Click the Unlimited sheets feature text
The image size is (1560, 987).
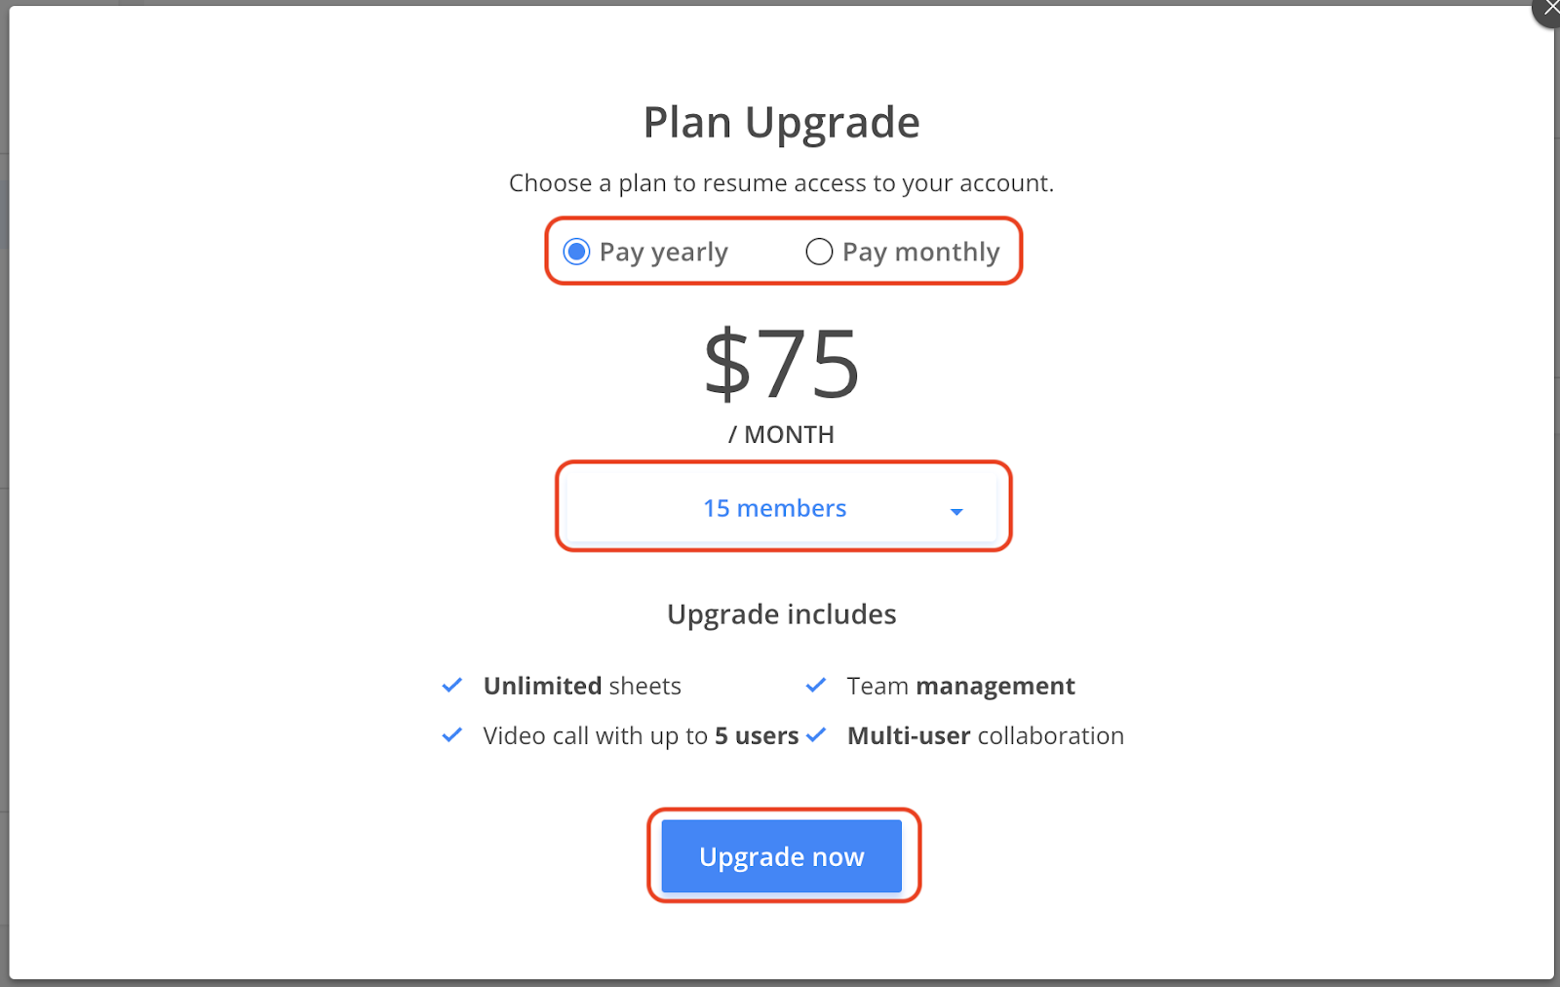click(x=582, y=686)
